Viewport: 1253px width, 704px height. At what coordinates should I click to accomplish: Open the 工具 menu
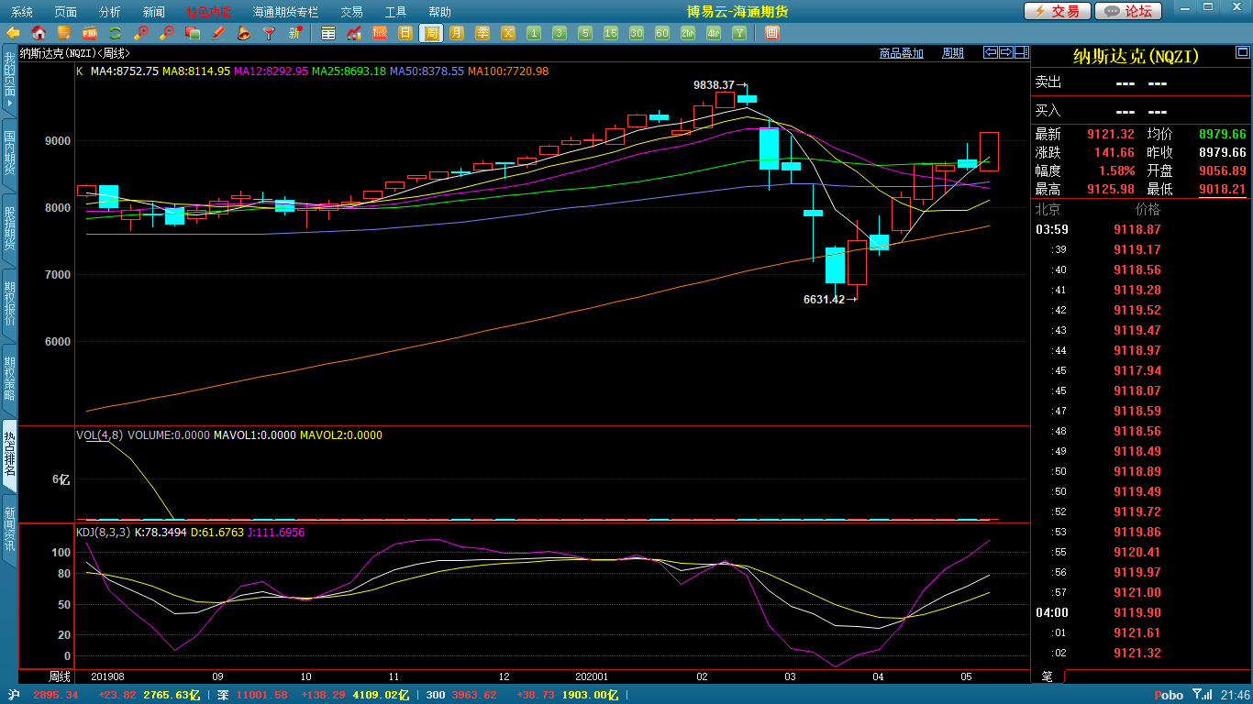(396, 12)
